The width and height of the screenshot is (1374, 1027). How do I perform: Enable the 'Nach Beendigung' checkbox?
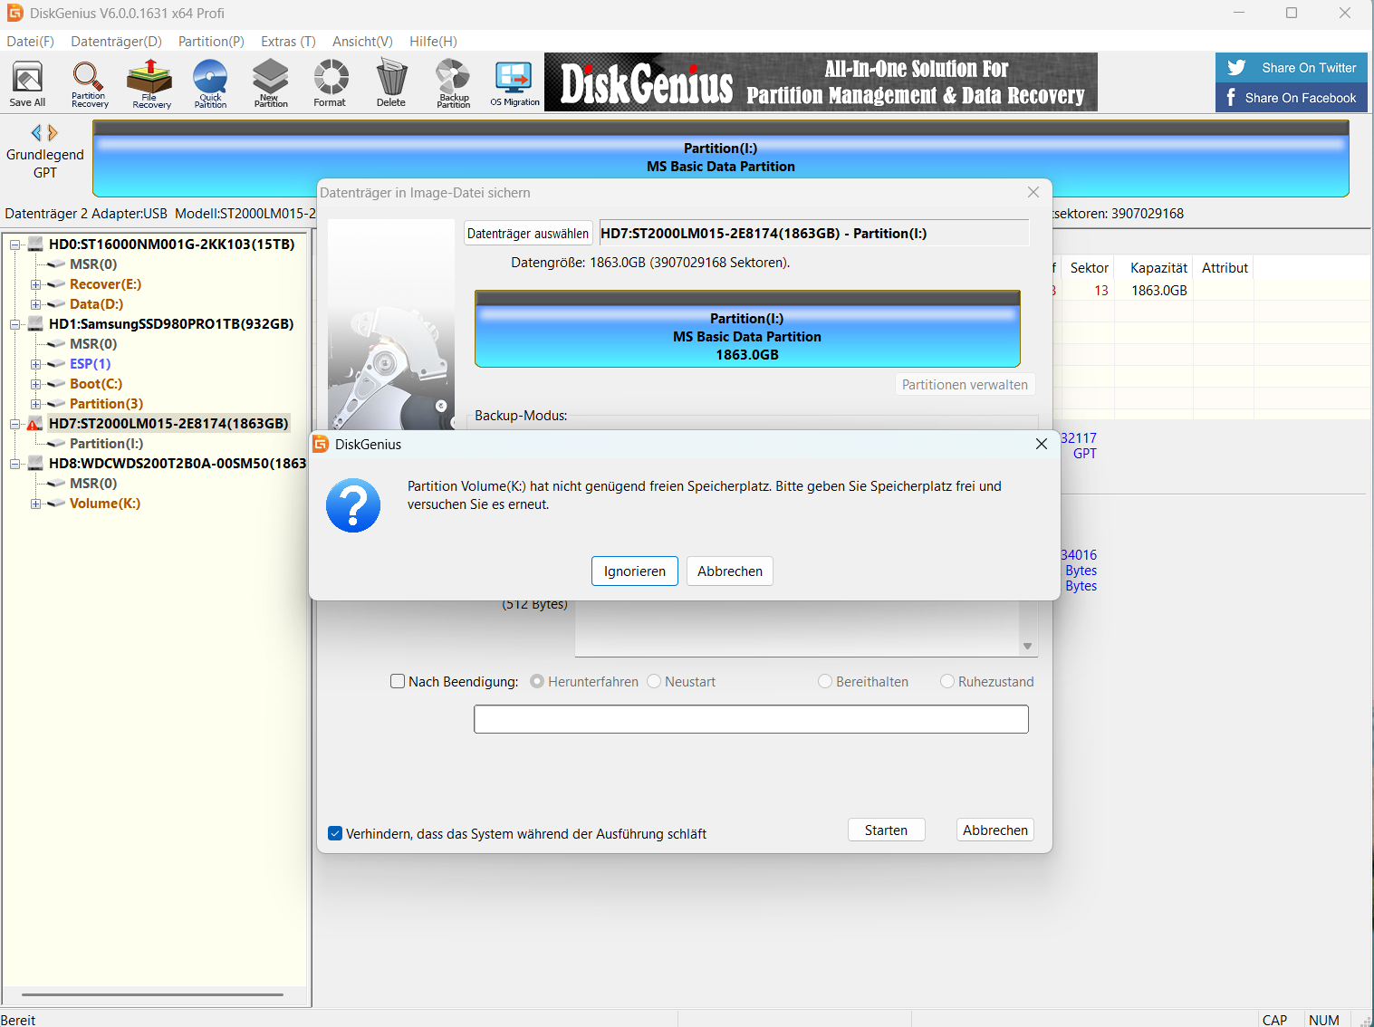click(398, 681)
